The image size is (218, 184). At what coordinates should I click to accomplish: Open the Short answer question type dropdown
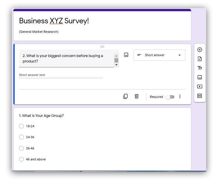159,55
